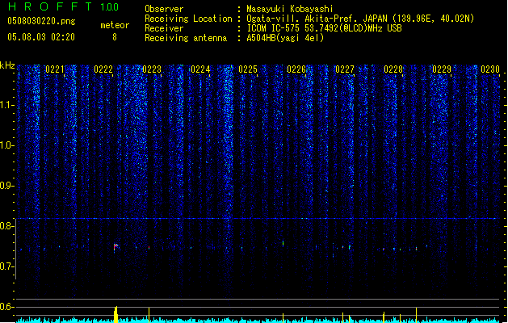
Task: Click time marker 0229
Action: [x=442, y=69]
